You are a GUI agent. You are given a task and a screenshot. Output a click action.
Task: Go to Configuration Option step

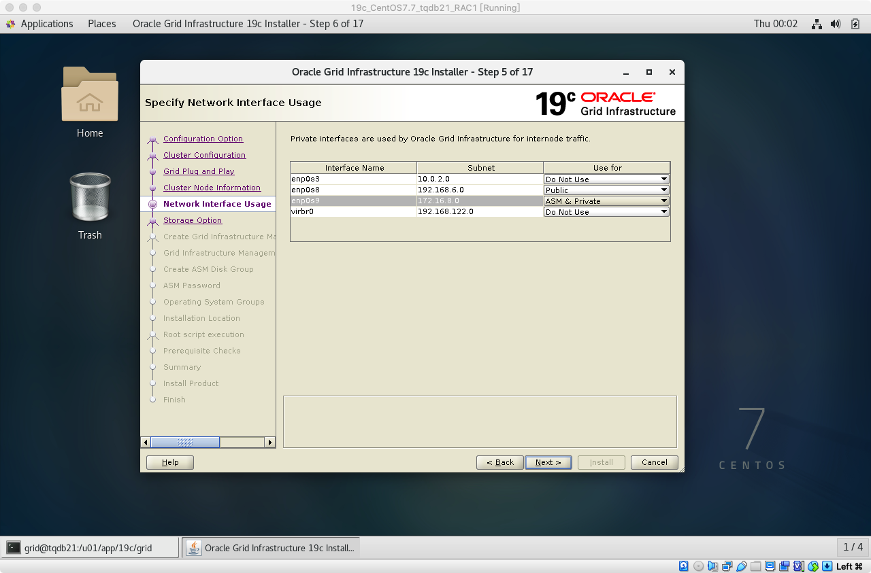click(x=203, y=139)
